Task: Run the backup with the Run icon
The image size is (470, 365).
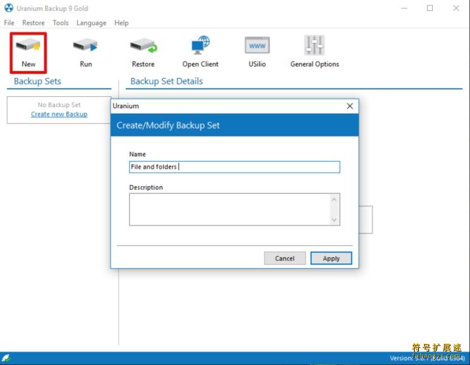Action: point(86,46)
